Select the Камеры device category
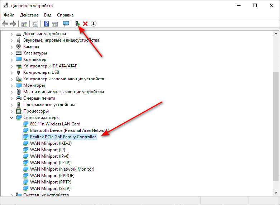 coord(31,47)
